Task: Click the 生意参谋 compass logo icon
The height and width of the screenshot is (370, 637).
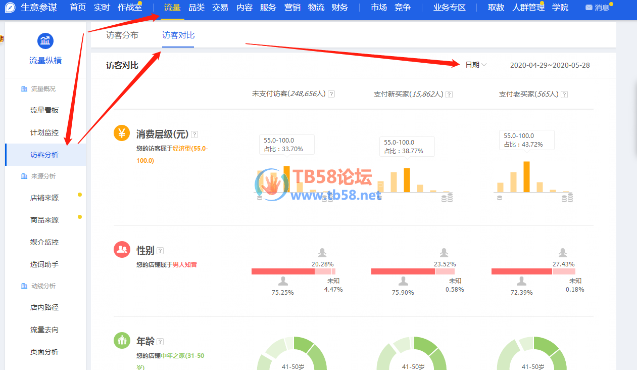Action: (11, 8)
